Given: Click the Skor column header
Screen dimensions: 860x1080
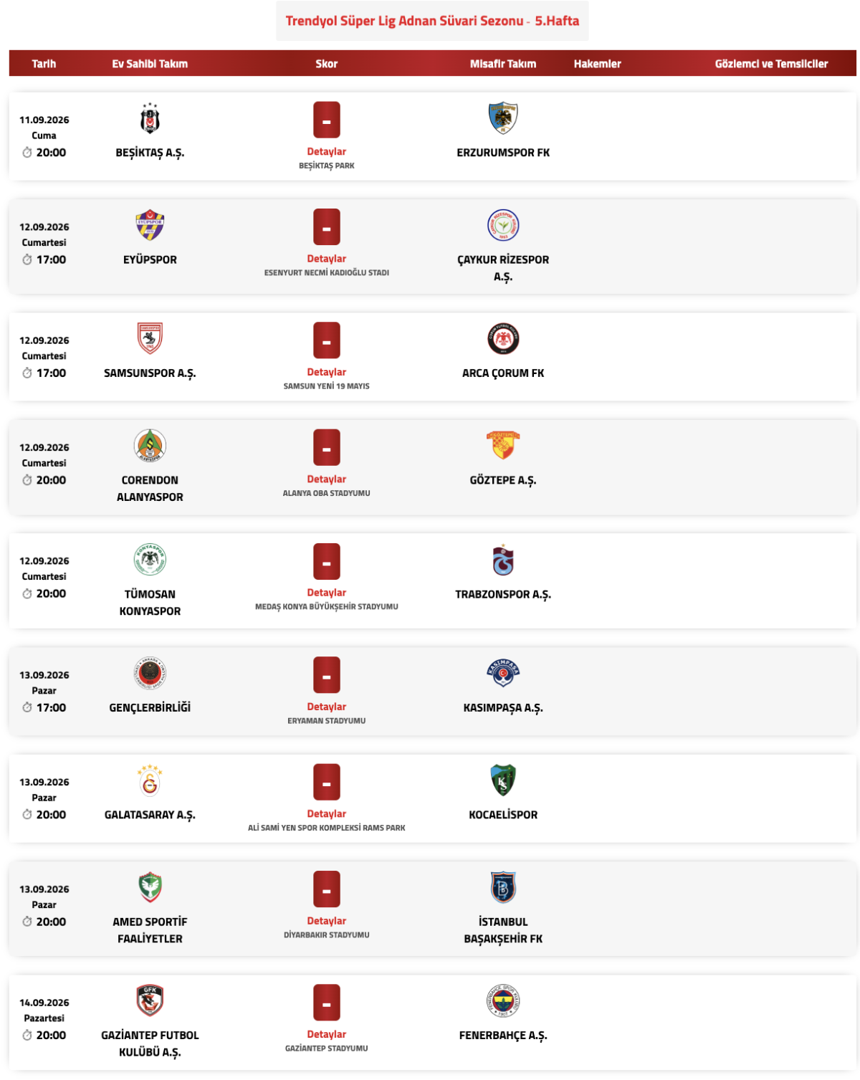Looking at the screenshot, I should (327, 64).
